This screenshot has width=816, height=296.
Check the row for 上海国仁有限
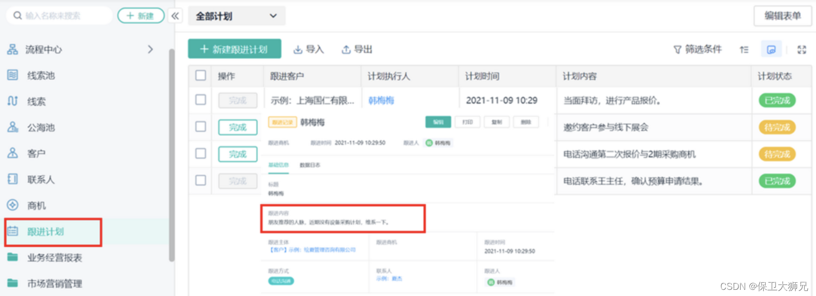(x=200, y=100)
